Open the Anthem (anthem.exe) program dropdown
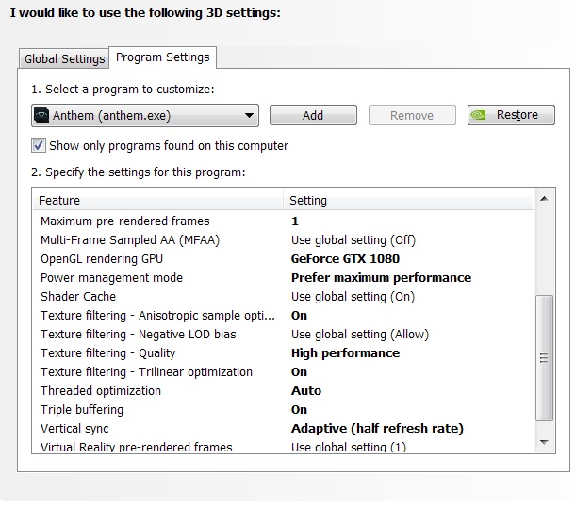The height and width of the screenshot is (508, 575). (145, 116)
